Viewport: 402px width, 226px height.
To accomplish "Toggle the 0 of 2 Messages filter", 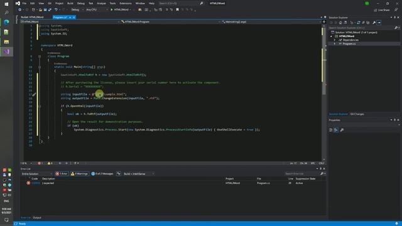I will pyautogui.click(x=102, y=174).
